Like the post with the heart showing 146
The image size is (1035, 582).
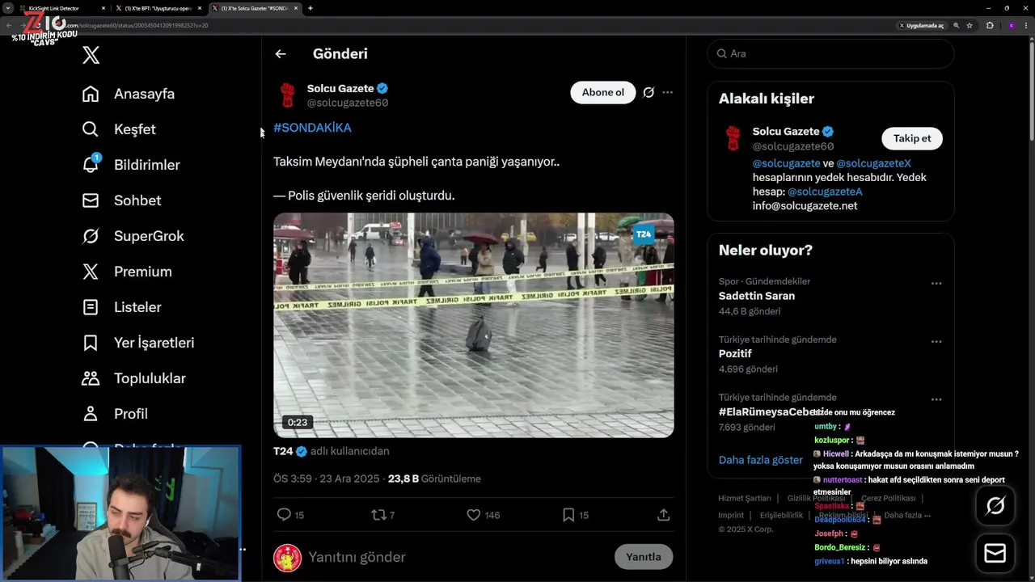tap(484, 515)
